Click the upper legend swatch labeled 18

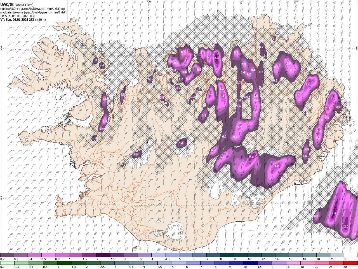pos(310,255)
